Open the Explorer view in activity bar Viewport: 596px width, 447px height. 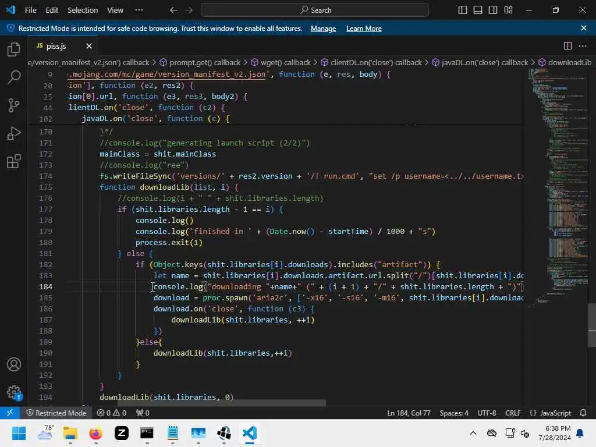click(14, 49)
